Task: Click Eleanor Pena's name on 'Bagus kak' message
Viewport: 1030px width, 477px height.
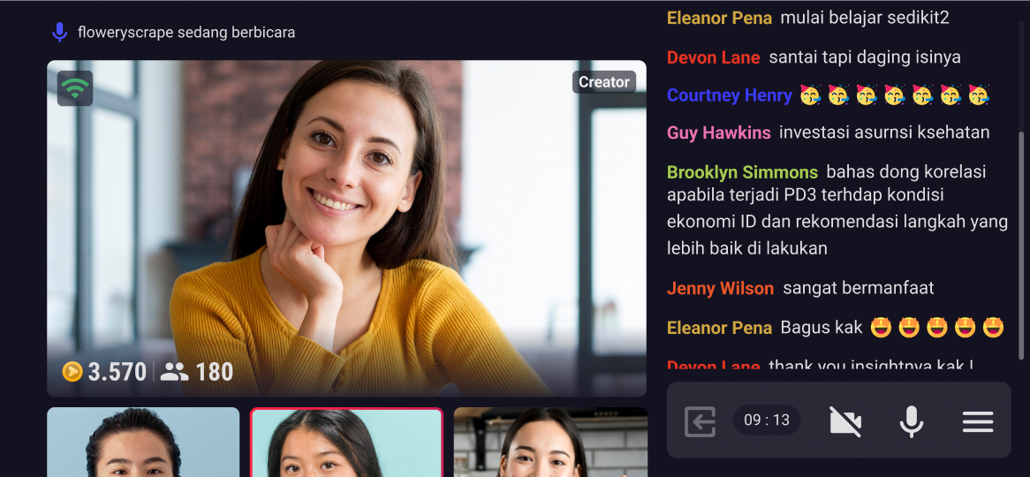Action: [x=719, y=328]
